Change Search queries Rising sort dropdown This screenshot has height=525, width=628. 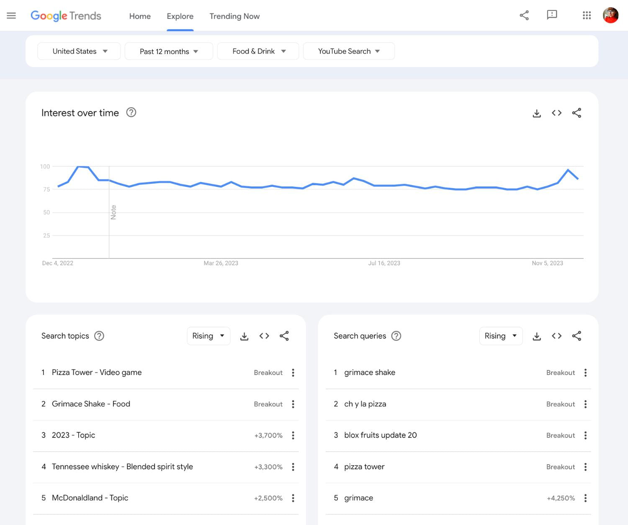[501, 336]
